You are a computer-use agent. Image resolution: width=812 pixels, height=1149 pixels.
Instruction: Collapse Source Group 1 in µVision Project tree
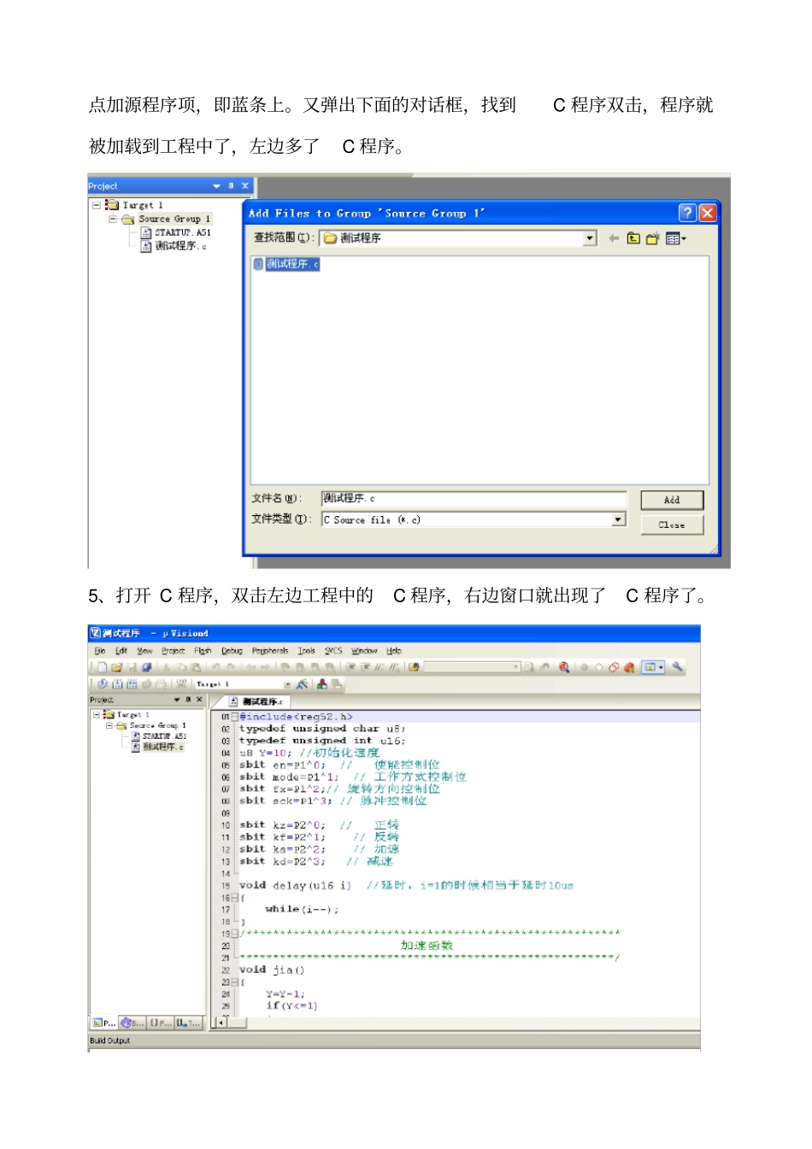click(109, 725)
